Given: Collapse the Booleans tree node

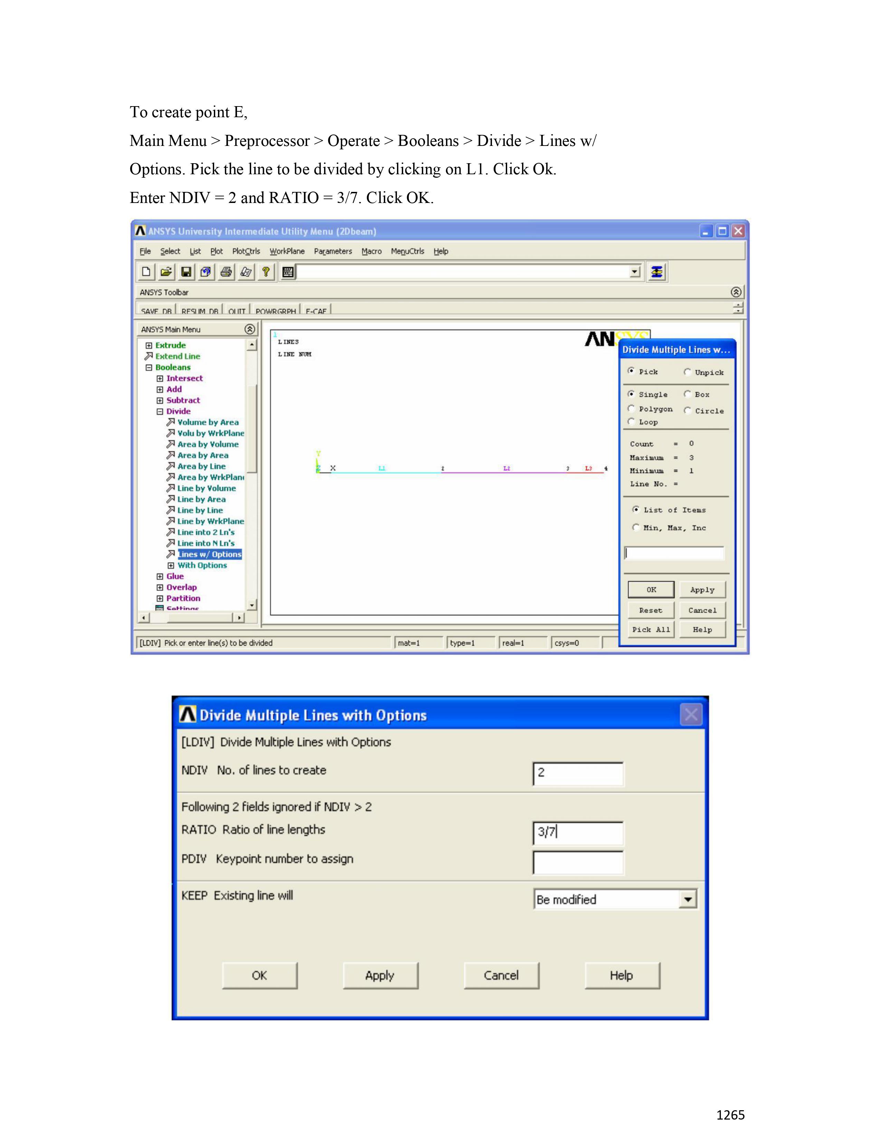Looking at the screenshot, I should pos(149,367).
